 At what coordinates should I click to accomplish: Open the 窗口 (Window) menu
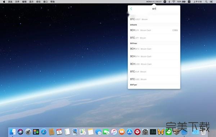tap(45, 2)
